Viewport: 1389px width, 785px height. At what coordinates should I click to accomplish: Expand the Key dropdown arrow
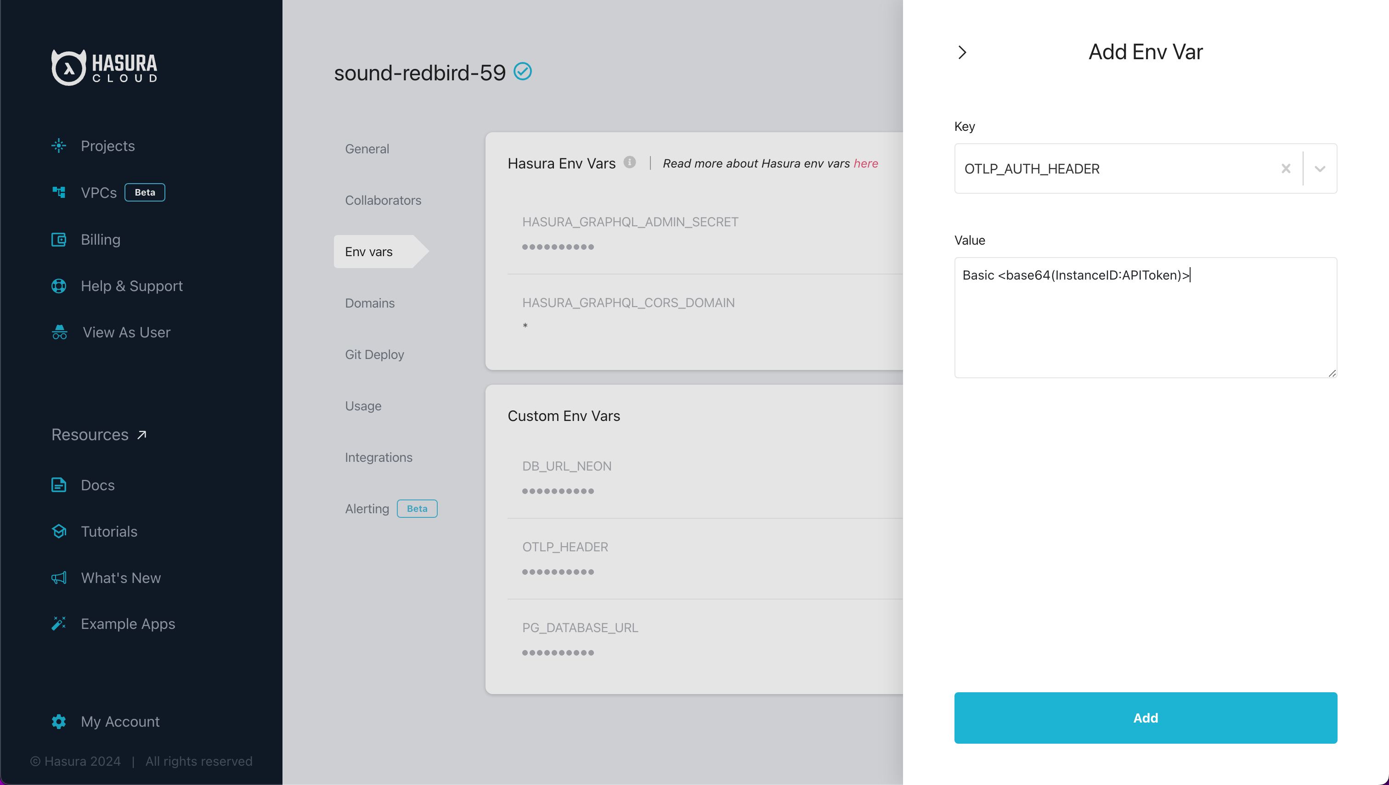1320,169
